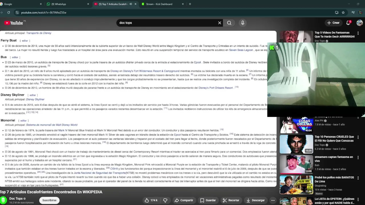Switch to Stream - Kick Dashboard tab
365x205 pixels.
pos(162,4)
